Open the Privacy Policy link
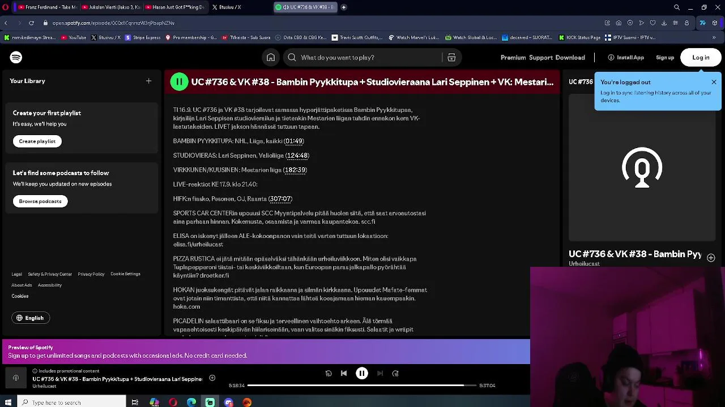 pyautogui.click(x=91, y=274)
